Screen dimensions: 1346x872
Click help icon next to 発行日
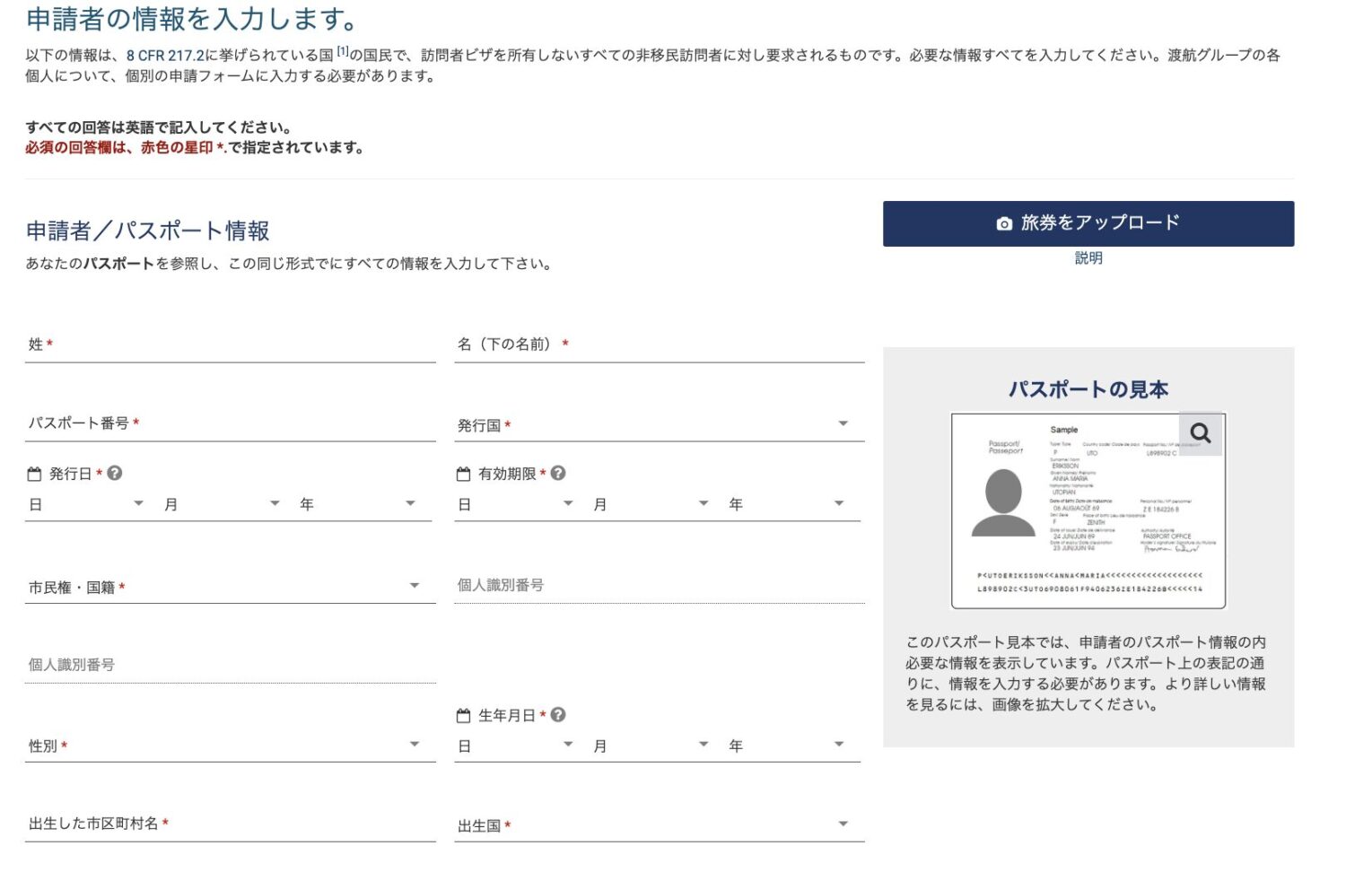coord(115,473)
